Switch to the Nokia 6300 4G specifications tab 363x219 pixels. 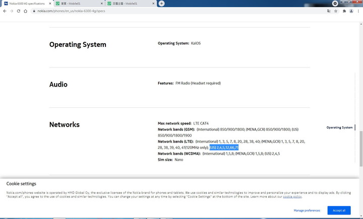pyautogui.click(x=27, y=4)
